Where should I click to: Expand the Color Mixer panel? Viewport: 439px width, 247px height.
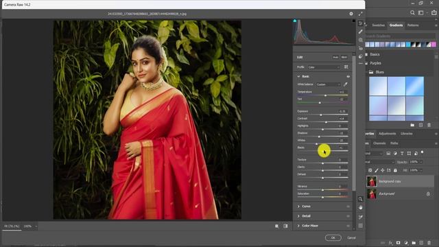(x=298, y=226)
